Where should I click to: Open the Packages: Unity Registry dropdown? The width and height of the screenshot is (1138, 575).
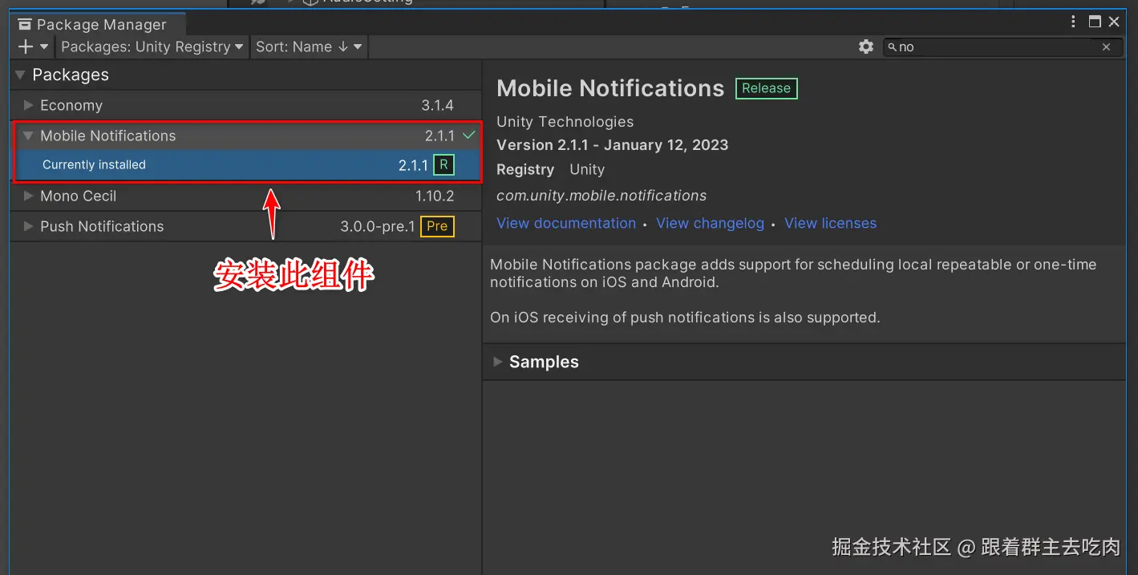click(x=152, y=47)
